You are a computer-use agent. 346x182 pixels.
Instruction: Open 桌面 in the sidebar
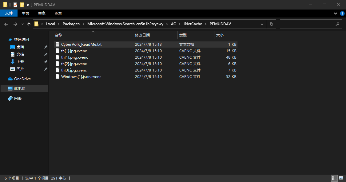[20, 47]
